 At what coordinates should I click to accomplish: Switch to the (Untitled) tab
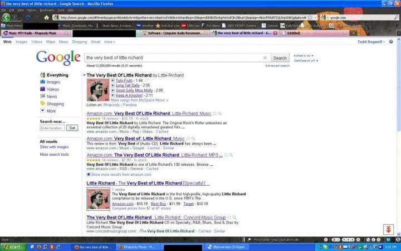coord(314,33)
